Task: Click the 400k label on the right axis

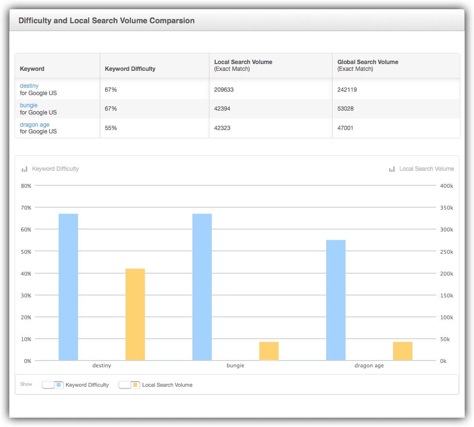Action: (446, 186)
